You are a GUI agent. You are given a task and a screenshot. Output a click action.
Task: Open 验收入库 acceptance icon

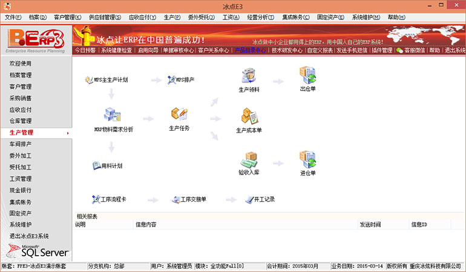click(x=249, y=160)
